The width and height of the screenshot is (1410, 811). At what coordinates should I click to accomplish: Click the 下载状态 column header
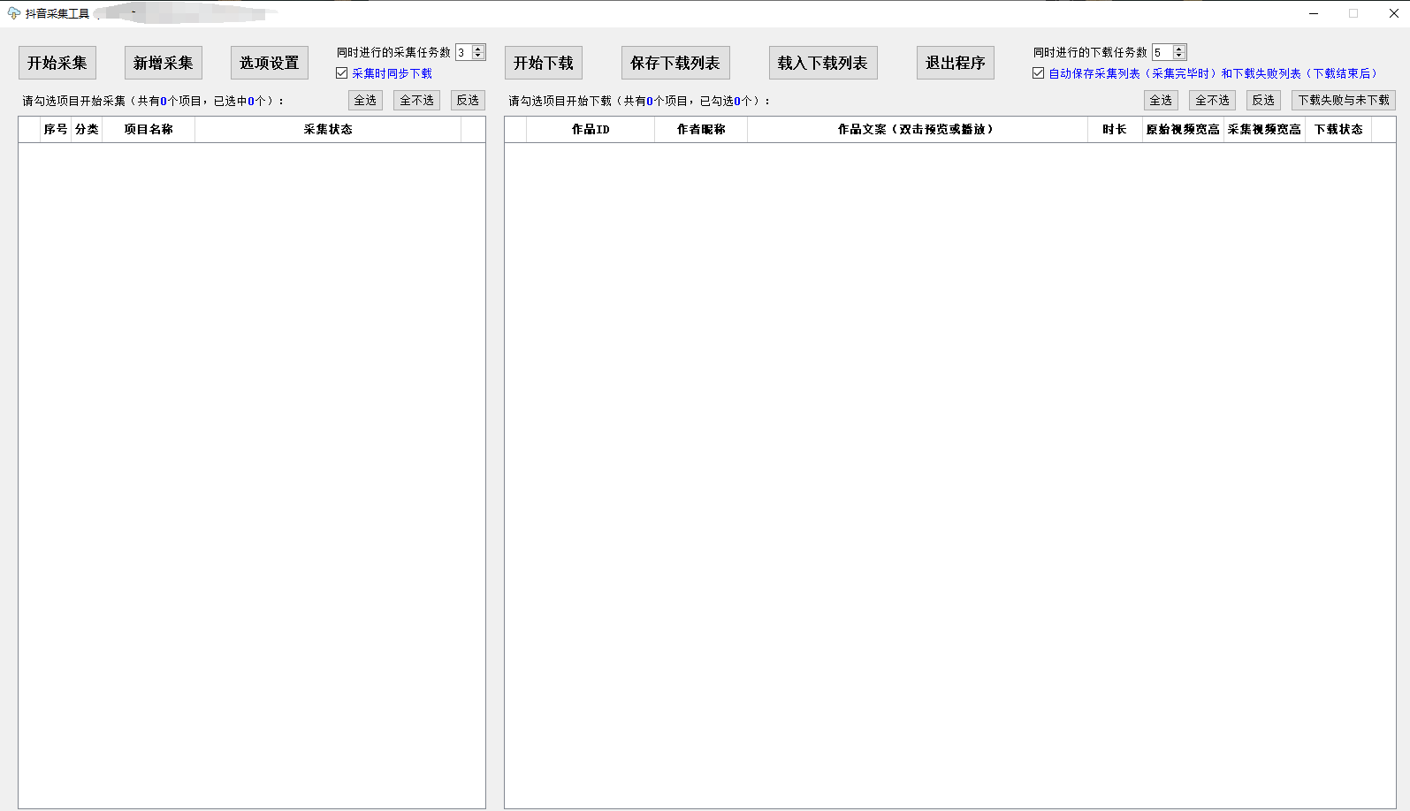click(1338, 129)
